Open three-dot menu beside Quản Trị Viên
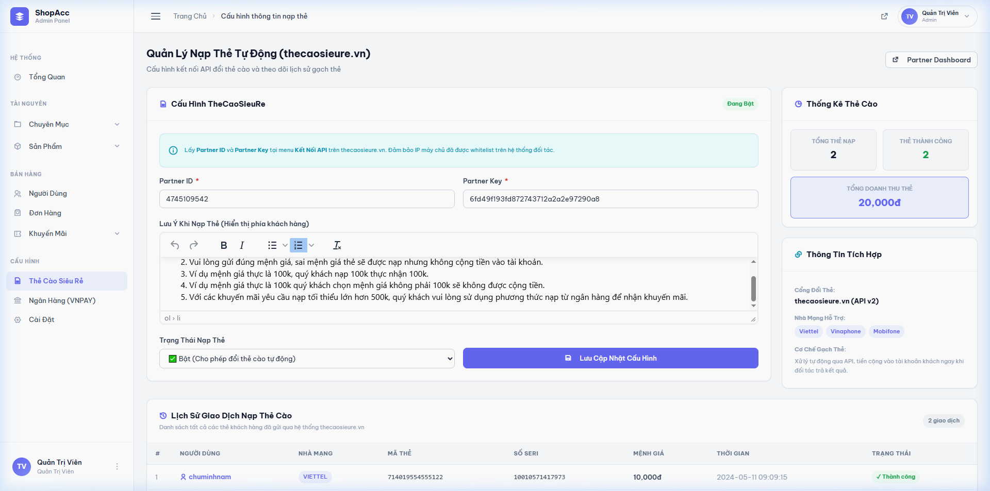Viewport: 990px width, 491px height. tap(117, 466)
